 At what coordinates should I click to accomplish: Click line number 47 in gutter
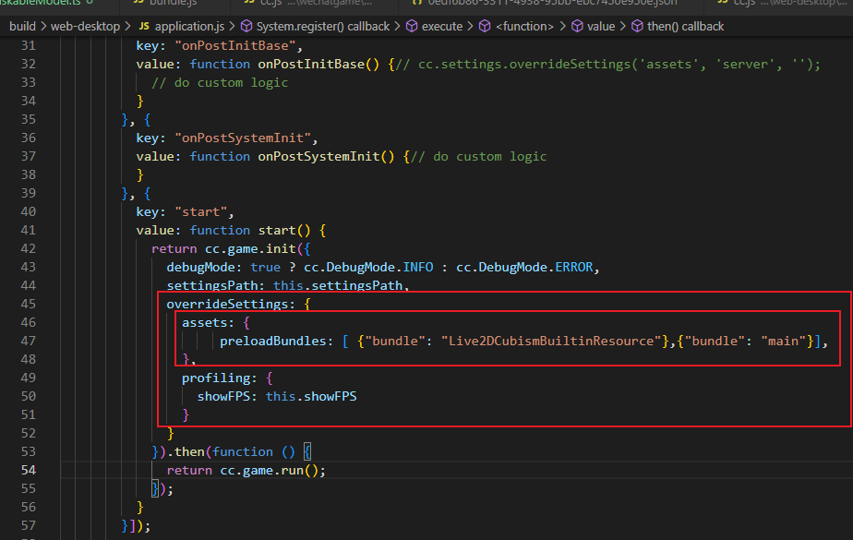point(29,341)
